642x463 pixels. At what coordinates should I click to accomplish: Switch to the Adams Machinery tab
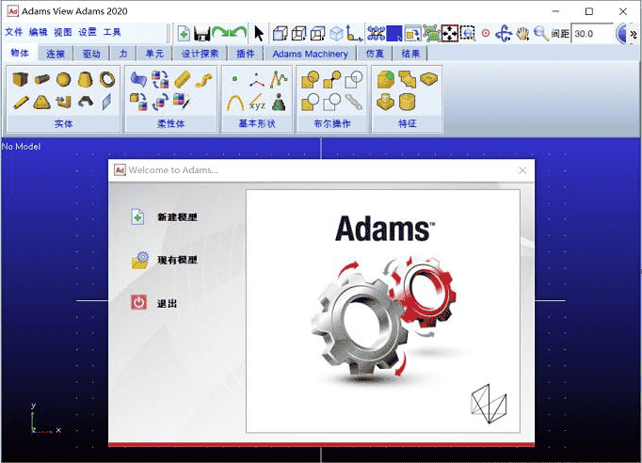click(x=310, y=54)
